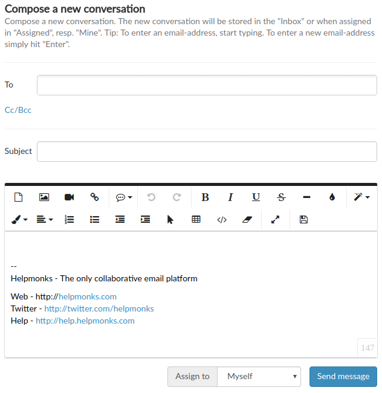Toggle italic text style
Image resolution: width=382 pixels, height=393 pixels.
(x=230, y=197)
